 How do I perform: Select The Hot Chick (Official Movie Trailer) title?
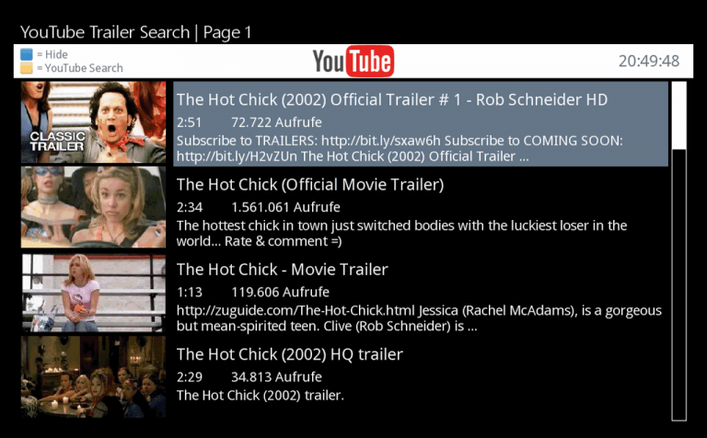310,184
